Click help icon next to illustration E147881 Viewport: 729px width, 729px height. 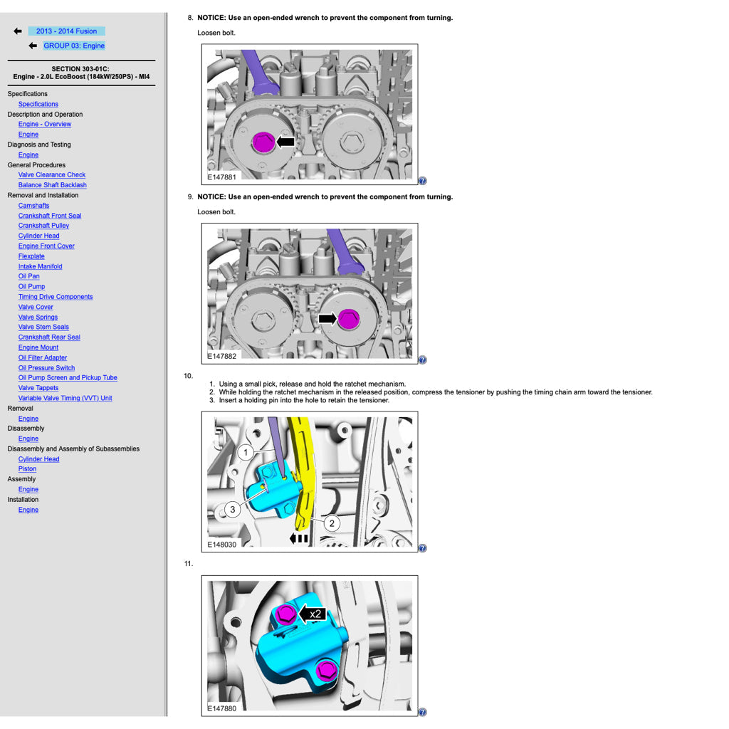[x=422, y=181]
